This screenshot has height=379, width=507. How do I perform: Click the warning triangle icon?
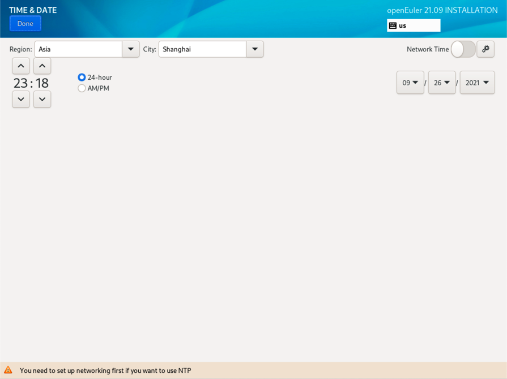(8, 371)
